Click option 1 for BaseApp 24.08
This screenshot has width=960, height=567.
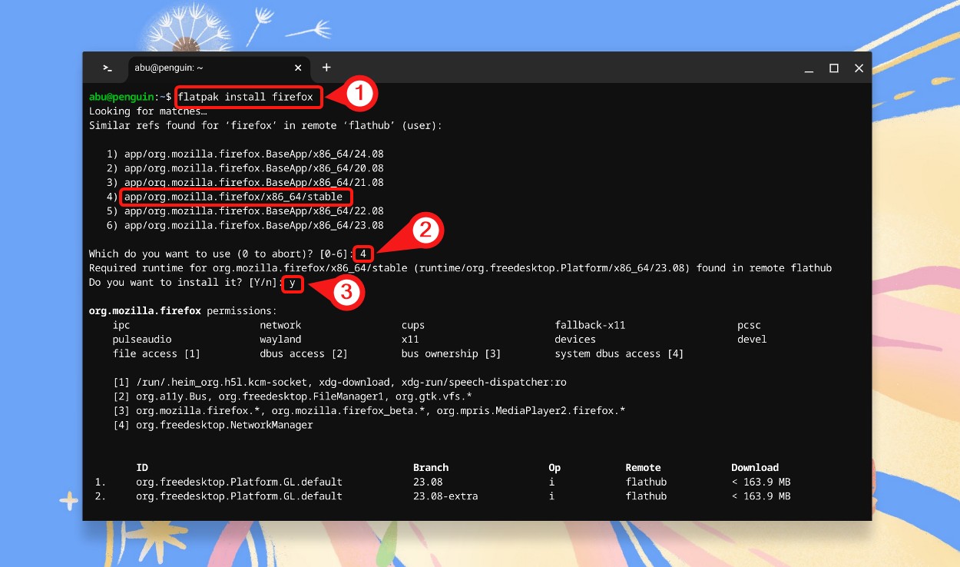click(253, 154)
